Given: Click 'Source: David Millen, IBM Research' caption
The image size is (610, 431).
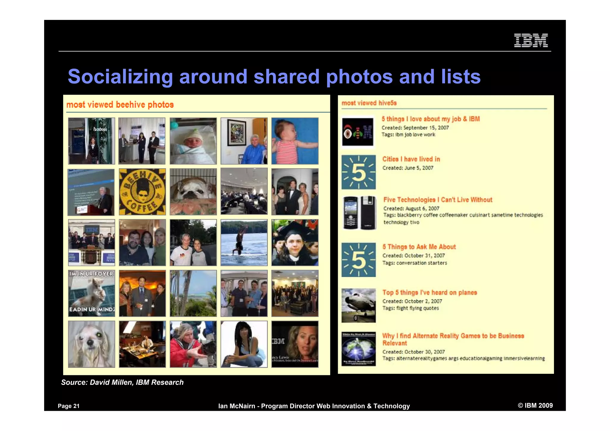Looking at the screenshot, I should 122,382.
